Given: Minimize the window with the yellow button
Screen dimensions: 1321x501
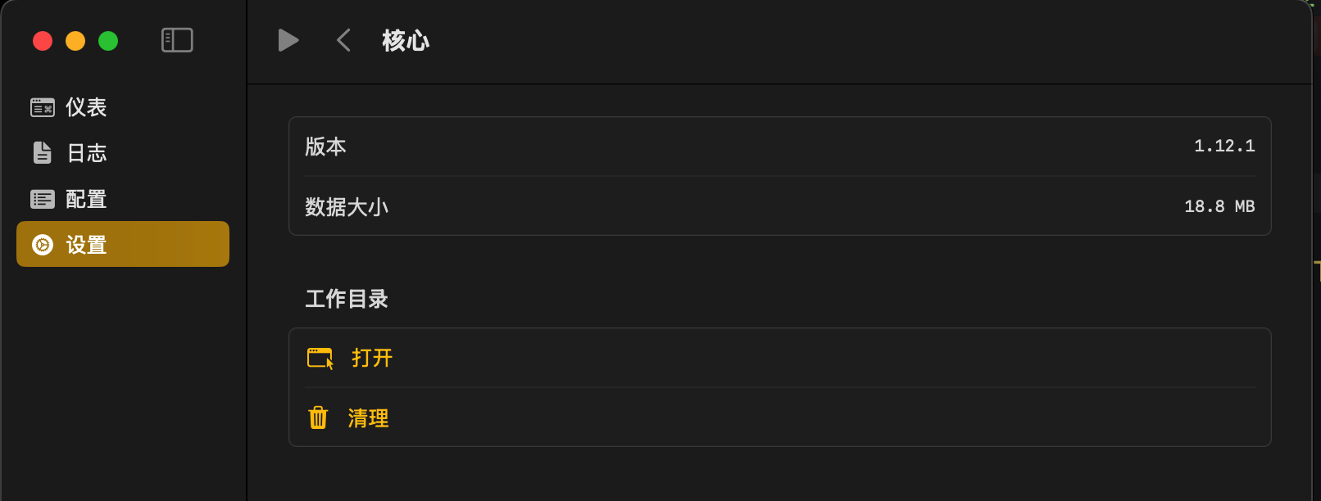Looking at the screenshot, I should tap(75, 41).
